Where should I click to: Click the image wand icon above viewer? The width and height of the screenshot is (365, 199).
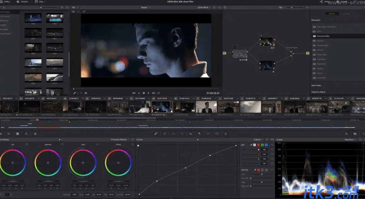click(x=84, y=12)
